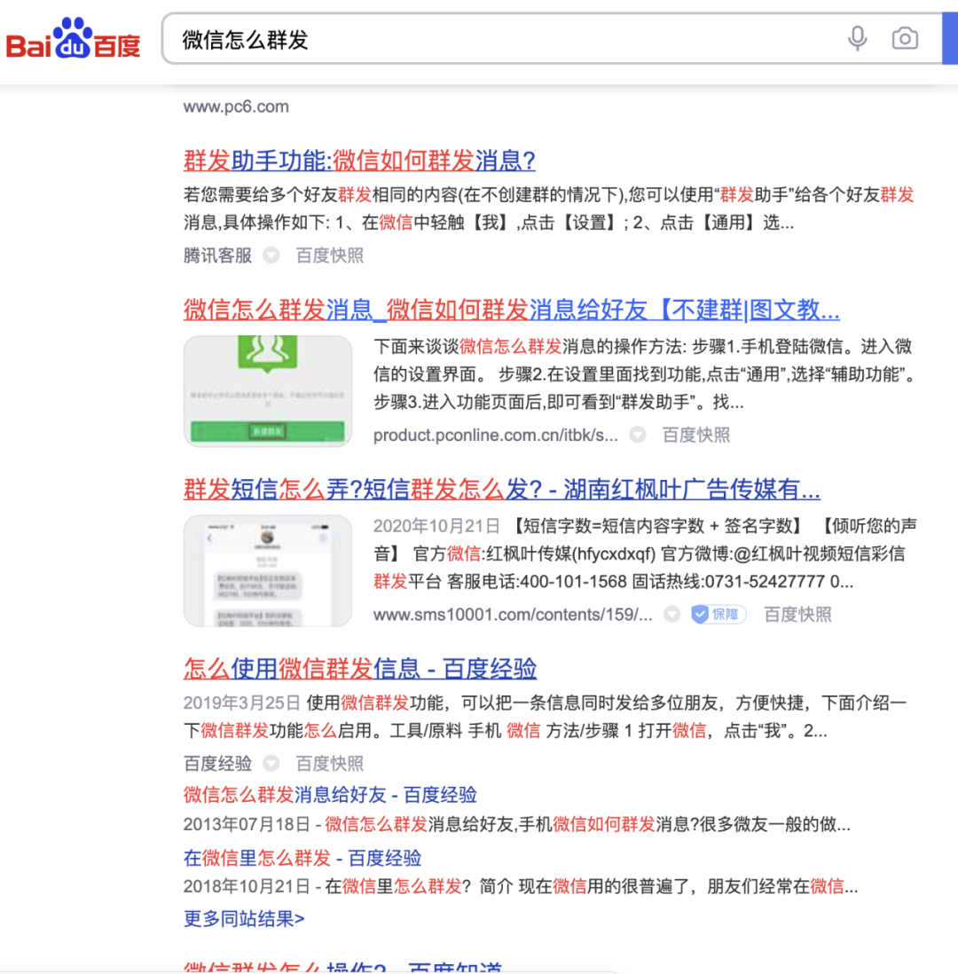Click the 2020年10月21日 date text
The image size is (958, 974).
[436, 526]
